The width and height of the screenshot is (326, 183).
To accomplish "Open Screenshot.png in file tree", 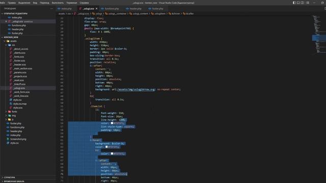I will pyautogui.click(x=18, y=139).
